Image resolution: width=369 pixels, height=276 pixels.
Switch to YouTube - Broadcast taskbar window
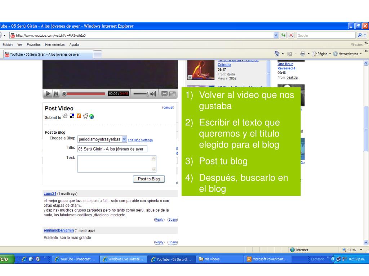pyautogui.click(x=75, y=259)
